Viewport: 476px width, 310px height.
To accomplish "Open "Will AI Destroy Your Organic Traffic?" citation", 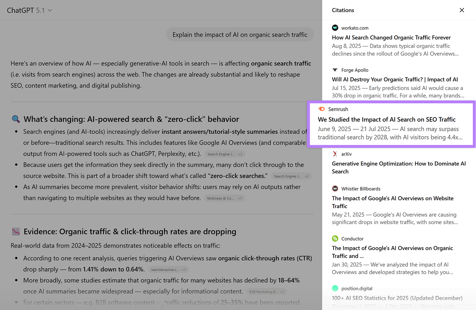I will tap(395, 79).
